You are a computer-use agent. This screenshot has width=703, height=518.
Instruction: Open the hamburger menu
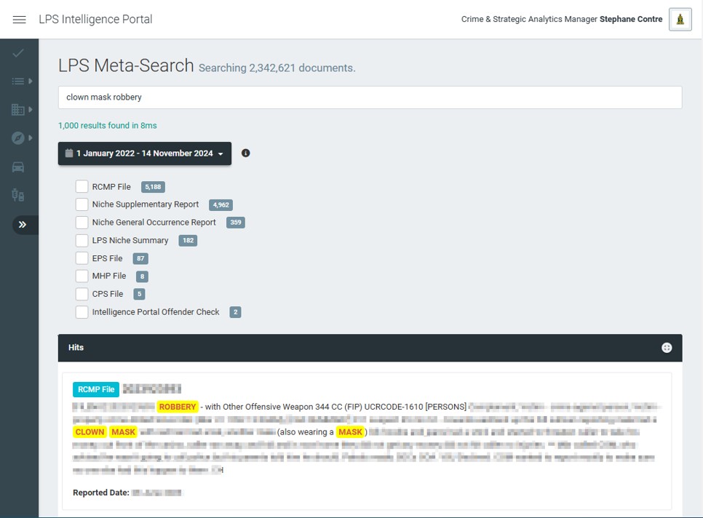coord(20,20)
